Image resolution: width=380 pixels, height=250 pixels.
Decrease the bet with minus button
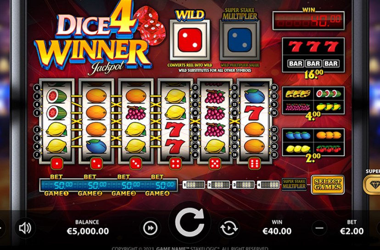(320, 228)
